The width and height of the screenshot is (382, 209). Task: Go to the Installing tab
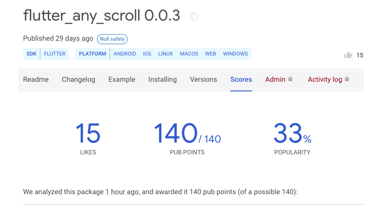pyautogui.click(x=163, y=80)
